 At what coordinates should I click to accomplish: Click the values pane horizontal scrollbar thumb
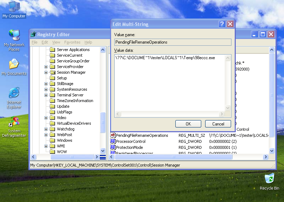pyautogui.click(x=174, y=157)
